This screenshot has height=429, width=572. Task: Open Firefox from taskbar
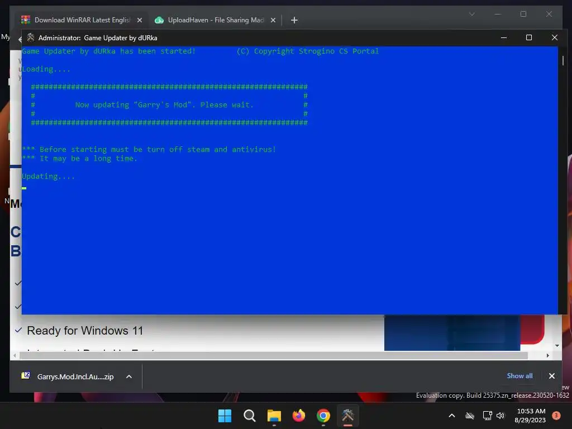pyautogui.click(x=299, y=416)
